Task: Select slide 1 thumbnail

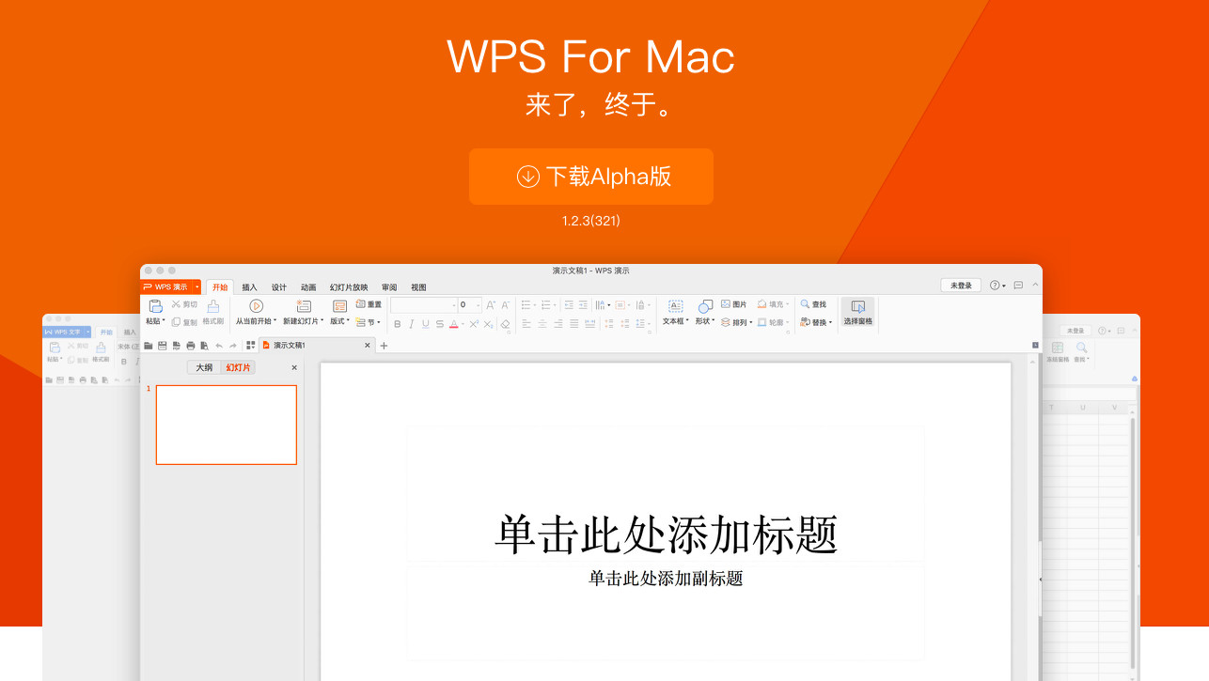Action: [x=227, y=425]
